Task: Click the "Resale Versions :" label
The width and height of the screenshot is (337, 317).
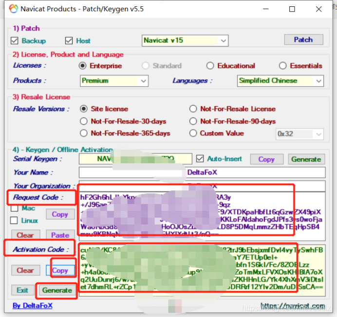Action: tap(41, 109)
